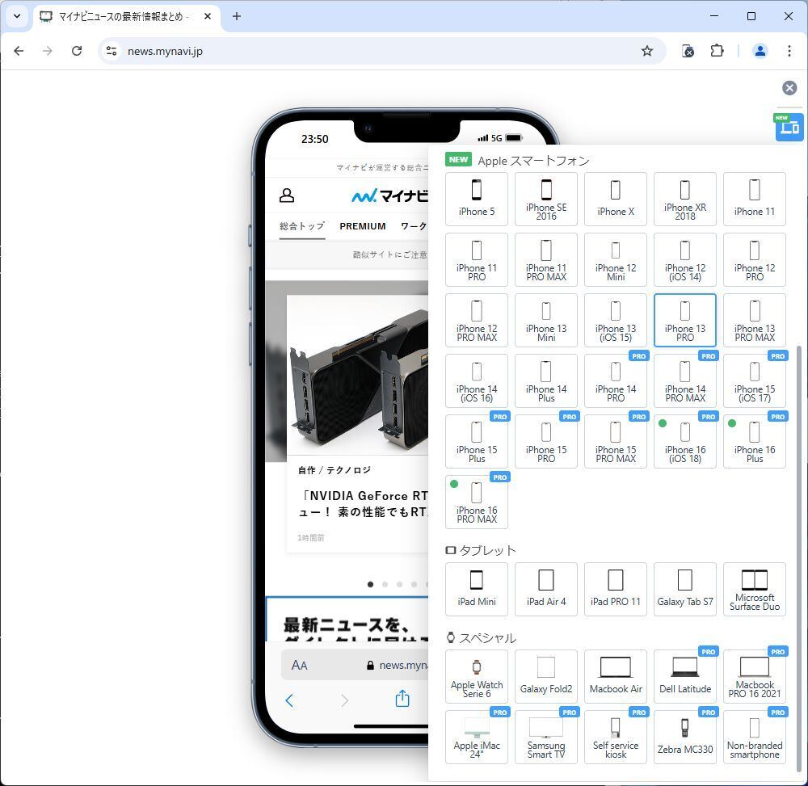Open the Chrome profile avatar
The image size is (808, 786).
click(760, 51)
